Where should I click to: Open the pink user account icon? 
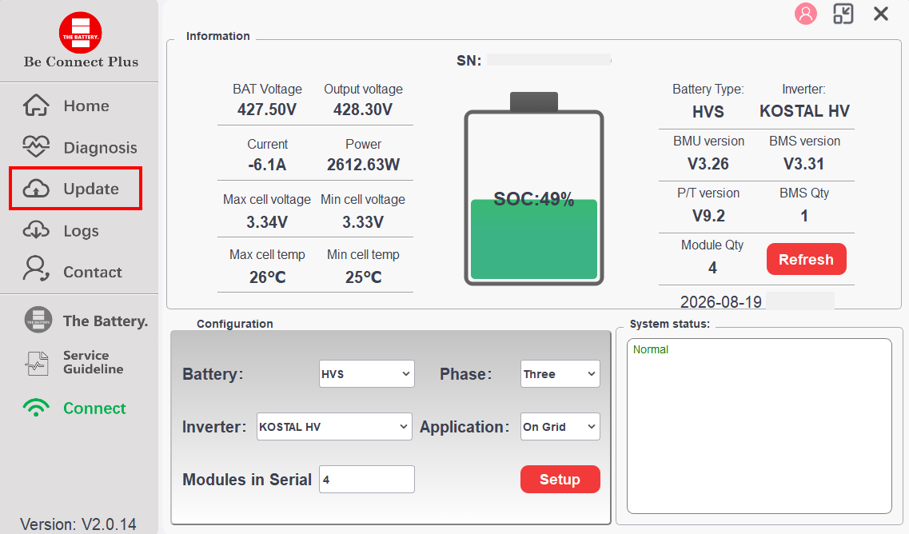tap(805, 14)
